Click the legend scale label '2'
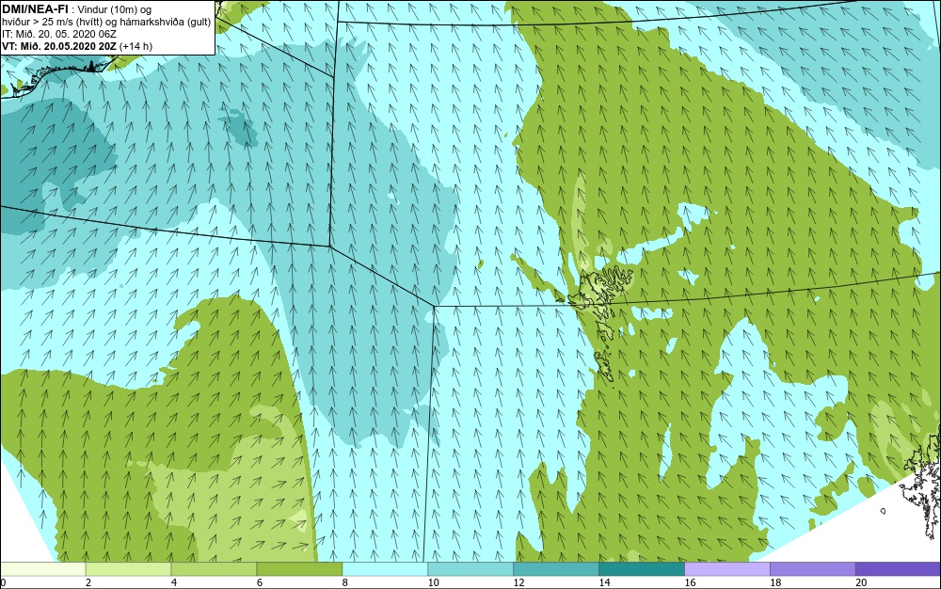Screen dimensions: 941x589 pyautogui.click(x=88, y=582)
